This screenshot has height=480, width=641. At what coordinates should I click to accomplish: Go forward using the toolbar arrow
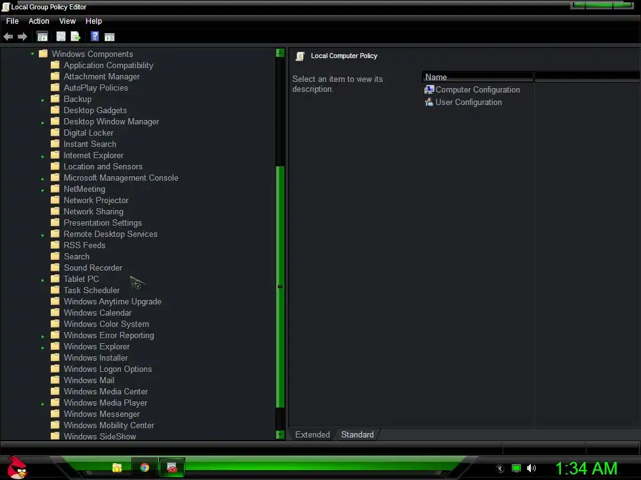click(23, 37)
